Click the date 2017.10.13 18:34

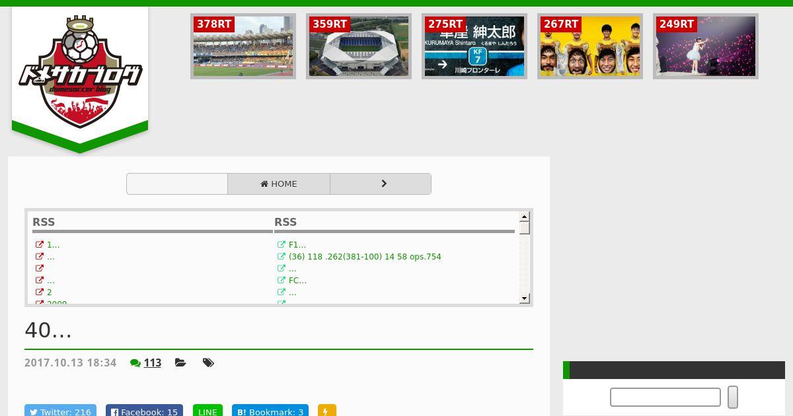coord(70,363)
